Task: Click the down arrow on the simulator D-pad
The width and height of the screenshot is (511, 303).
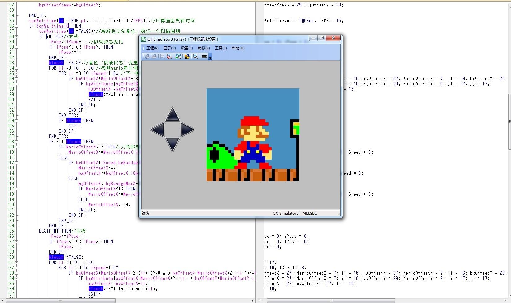Action: coord(173,145)
